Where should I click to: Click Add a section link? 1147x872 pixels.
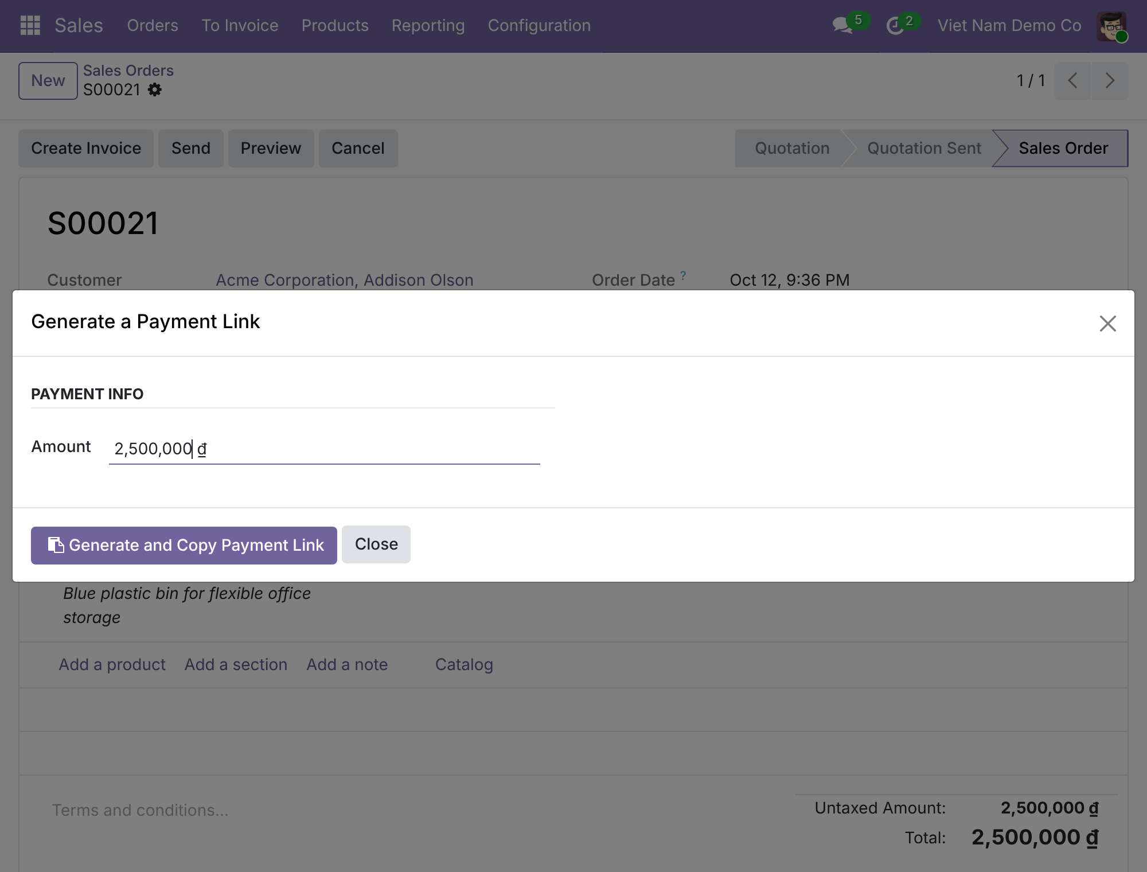[x=236, y=664]
